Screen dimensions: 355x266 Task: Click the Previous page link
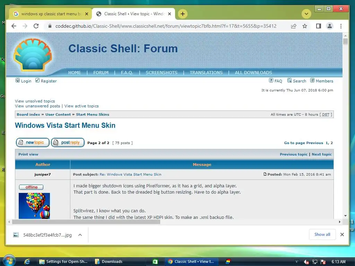click(314, 143)
